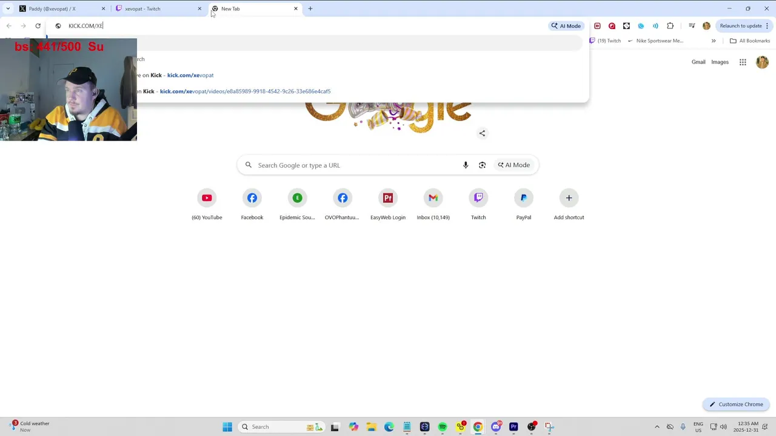This screenshot has height=436, width=776.
Task: Click the taskbar Search box
Action: pyautogui.click(x=282, y=427)
